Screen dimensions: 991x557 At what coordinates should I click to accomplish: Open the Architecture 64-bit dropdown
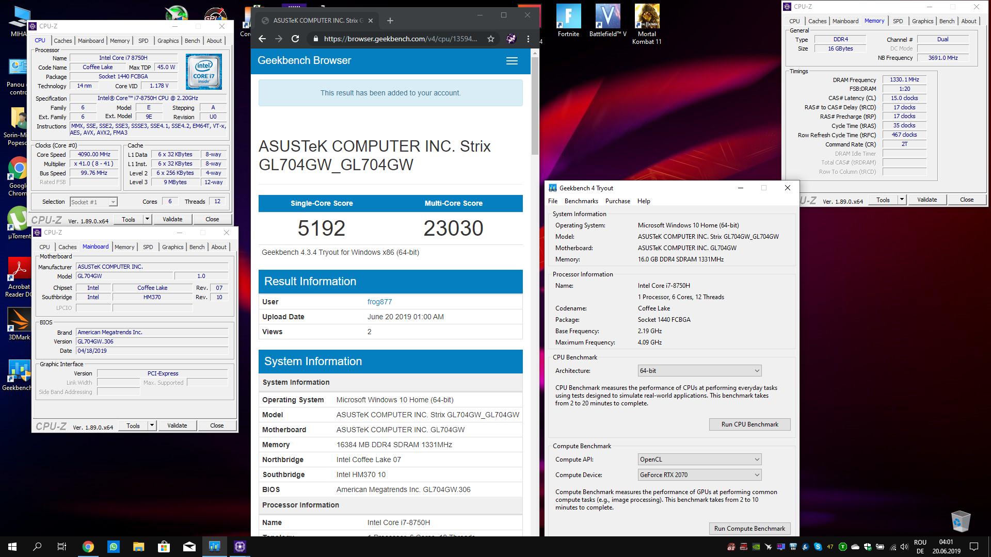tap(699, 371)
